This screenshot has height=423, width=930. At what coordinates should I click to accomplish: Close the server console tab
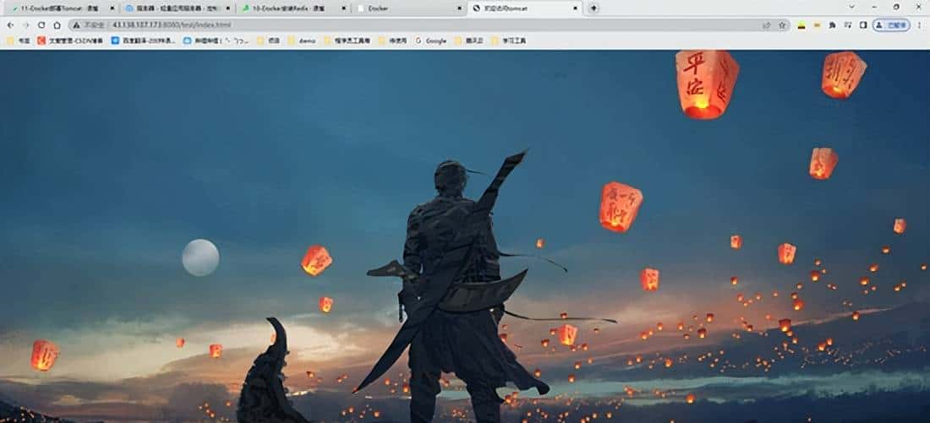point(227,8)
